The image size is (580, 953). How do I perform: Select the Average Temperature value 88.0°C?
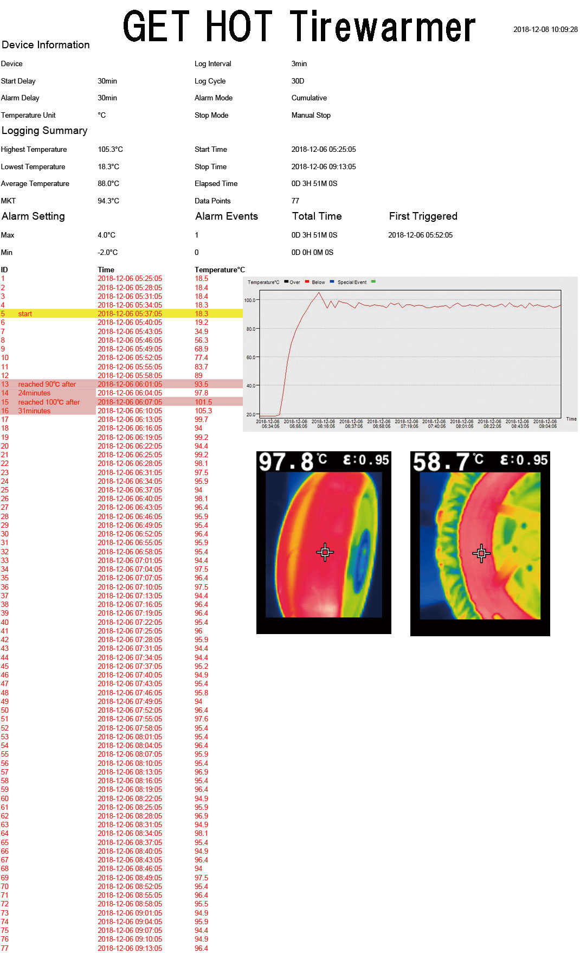[108, 184]
